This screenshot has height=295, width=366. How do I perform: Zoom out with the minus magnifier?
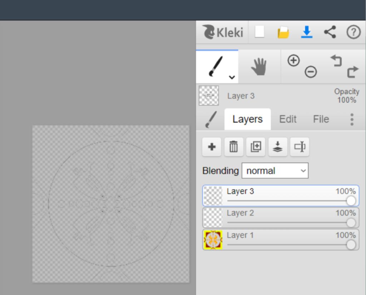pos(311,72)
